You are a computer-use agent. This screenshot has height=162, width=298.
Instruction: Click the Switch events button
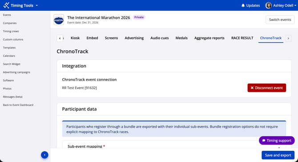coord(280,20)
